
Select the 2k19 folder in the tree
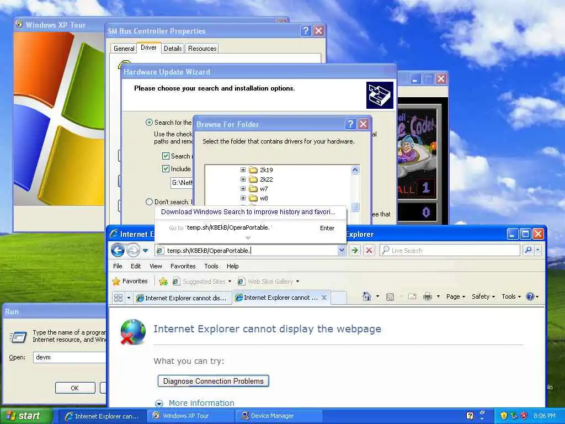(x=266, y=170)
